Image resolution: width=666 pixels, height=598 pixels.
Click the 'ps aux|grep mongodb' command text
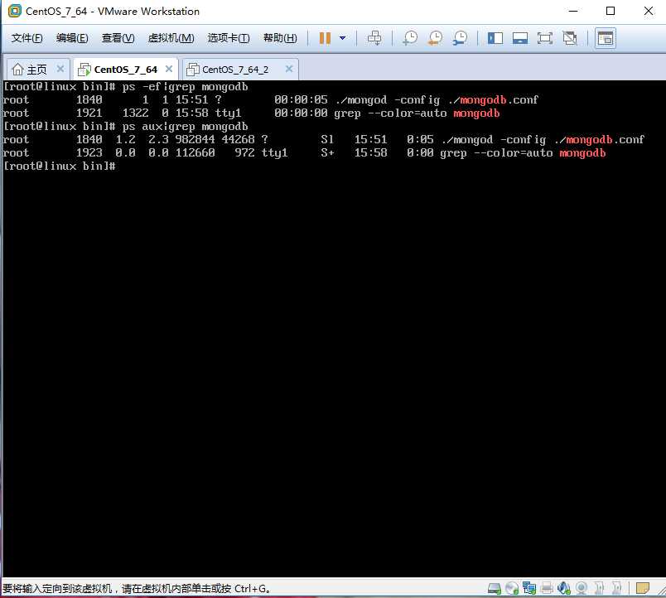click(186, 127)
